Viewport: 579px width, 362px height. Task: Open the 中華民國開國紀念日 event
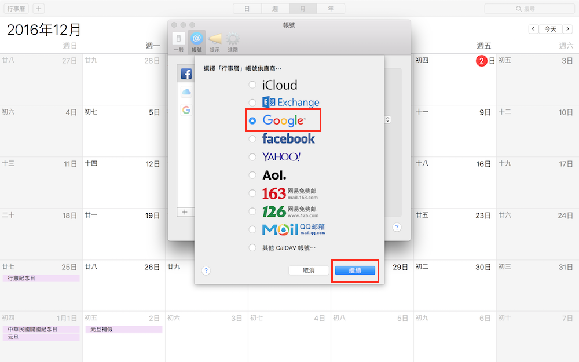[41, 329]
